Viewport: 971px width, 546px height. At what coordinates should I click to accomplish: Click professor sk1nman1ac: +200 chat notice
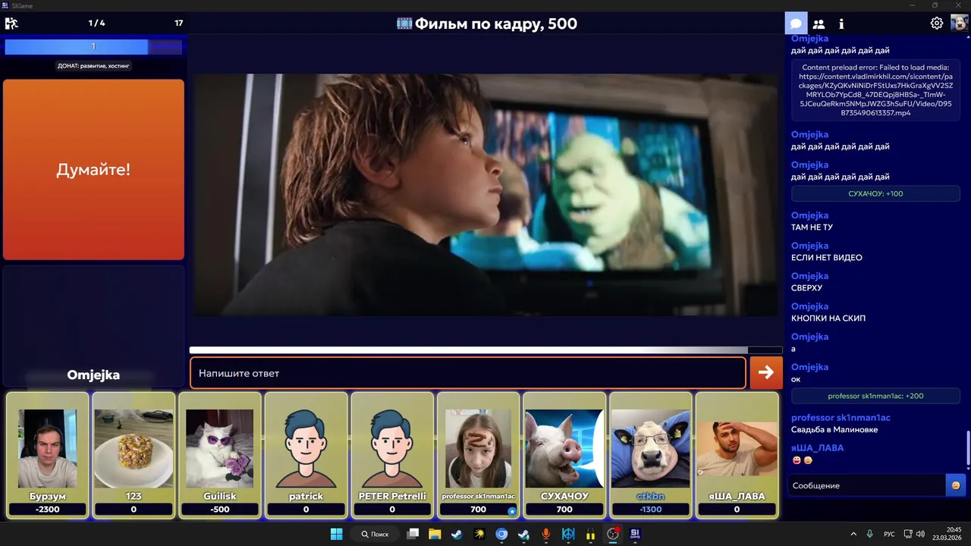coord(875,396)
